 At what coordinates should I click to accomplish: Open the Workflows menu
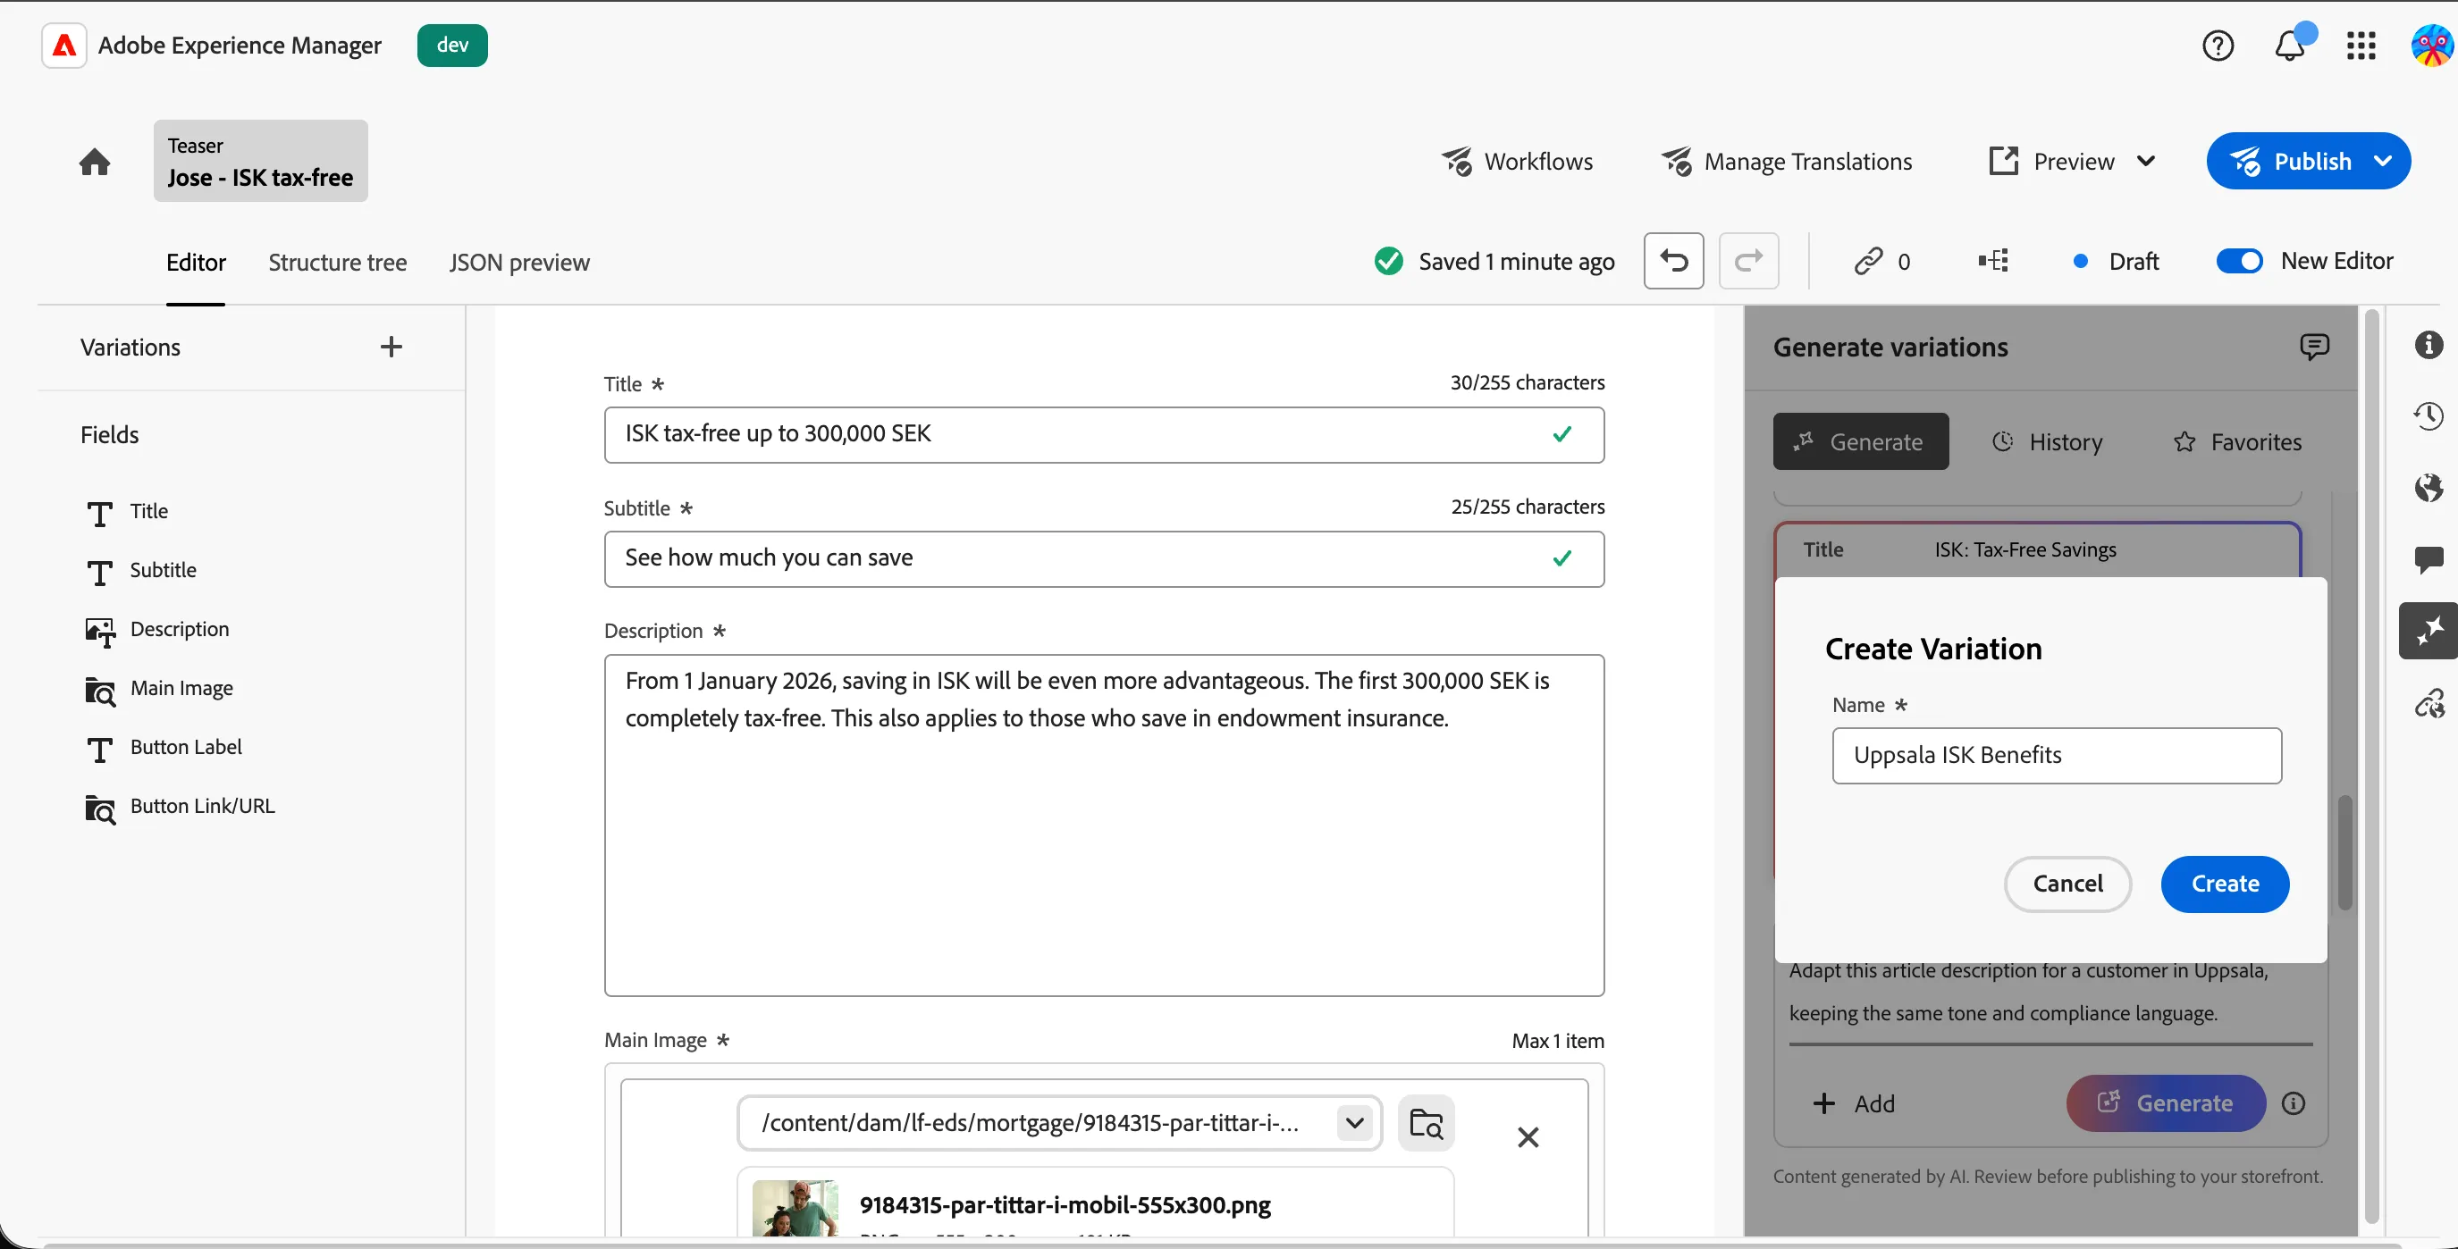coord(1517,161)
